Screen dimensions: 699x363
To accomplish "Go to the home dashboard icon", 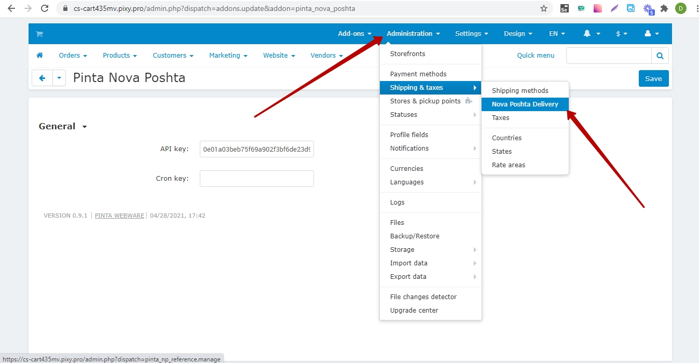I will [x=39, y=55].
